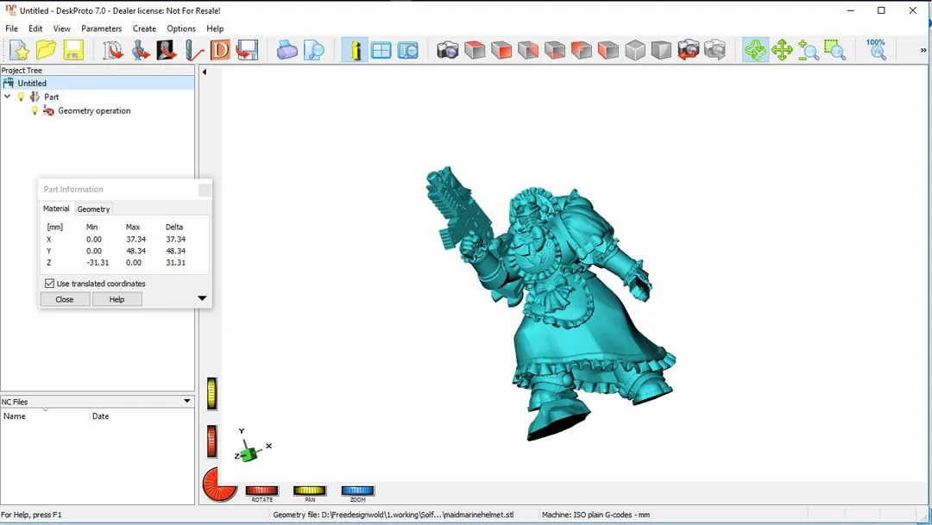The height and width of the screenshot is (525, 932).
Task: Click the red vertical thumbwheel
Action: point(211,441)
